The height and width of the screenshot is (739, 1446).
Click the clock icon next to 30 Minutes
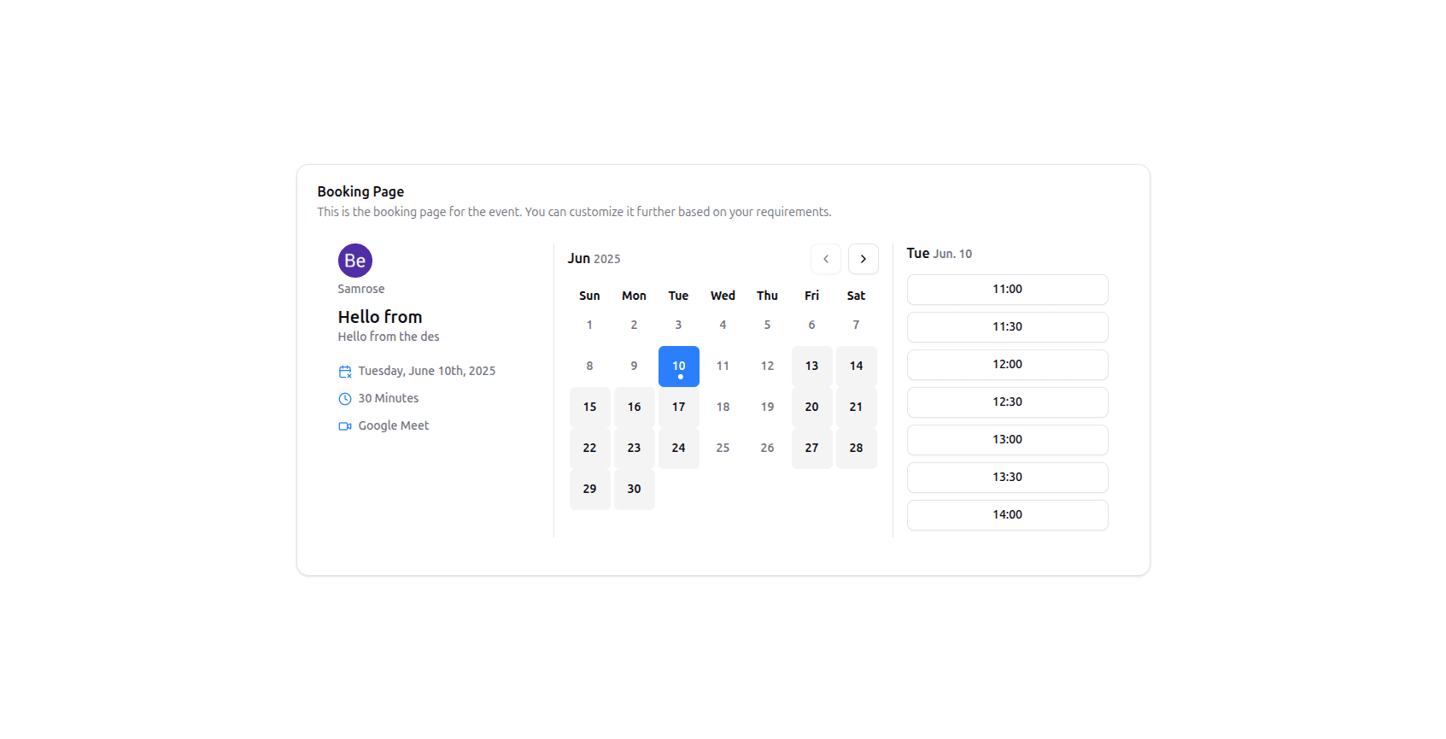(345, 399)
